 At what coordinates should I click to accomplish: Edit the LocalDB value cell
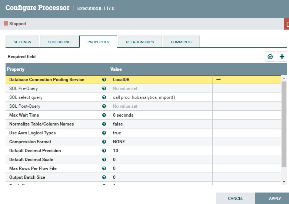click(x=161, y=80)
